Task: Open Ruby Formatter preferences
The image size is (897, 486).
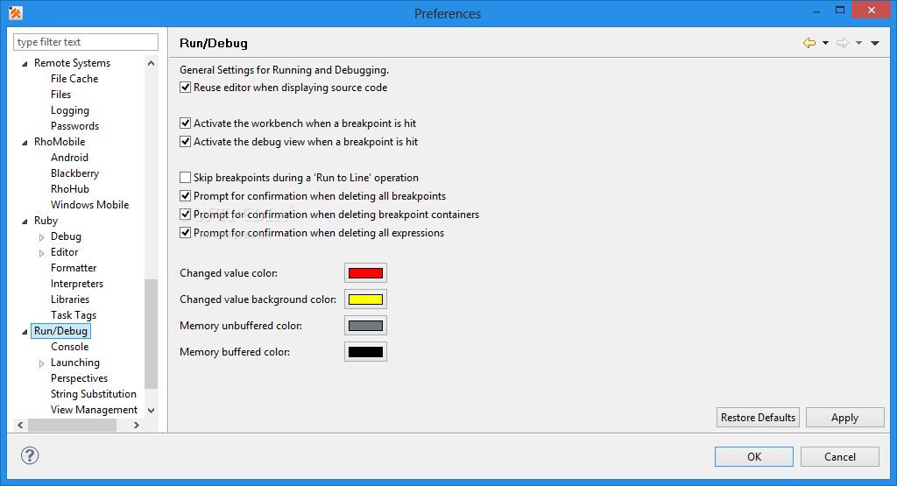Action: click(74, 268)
